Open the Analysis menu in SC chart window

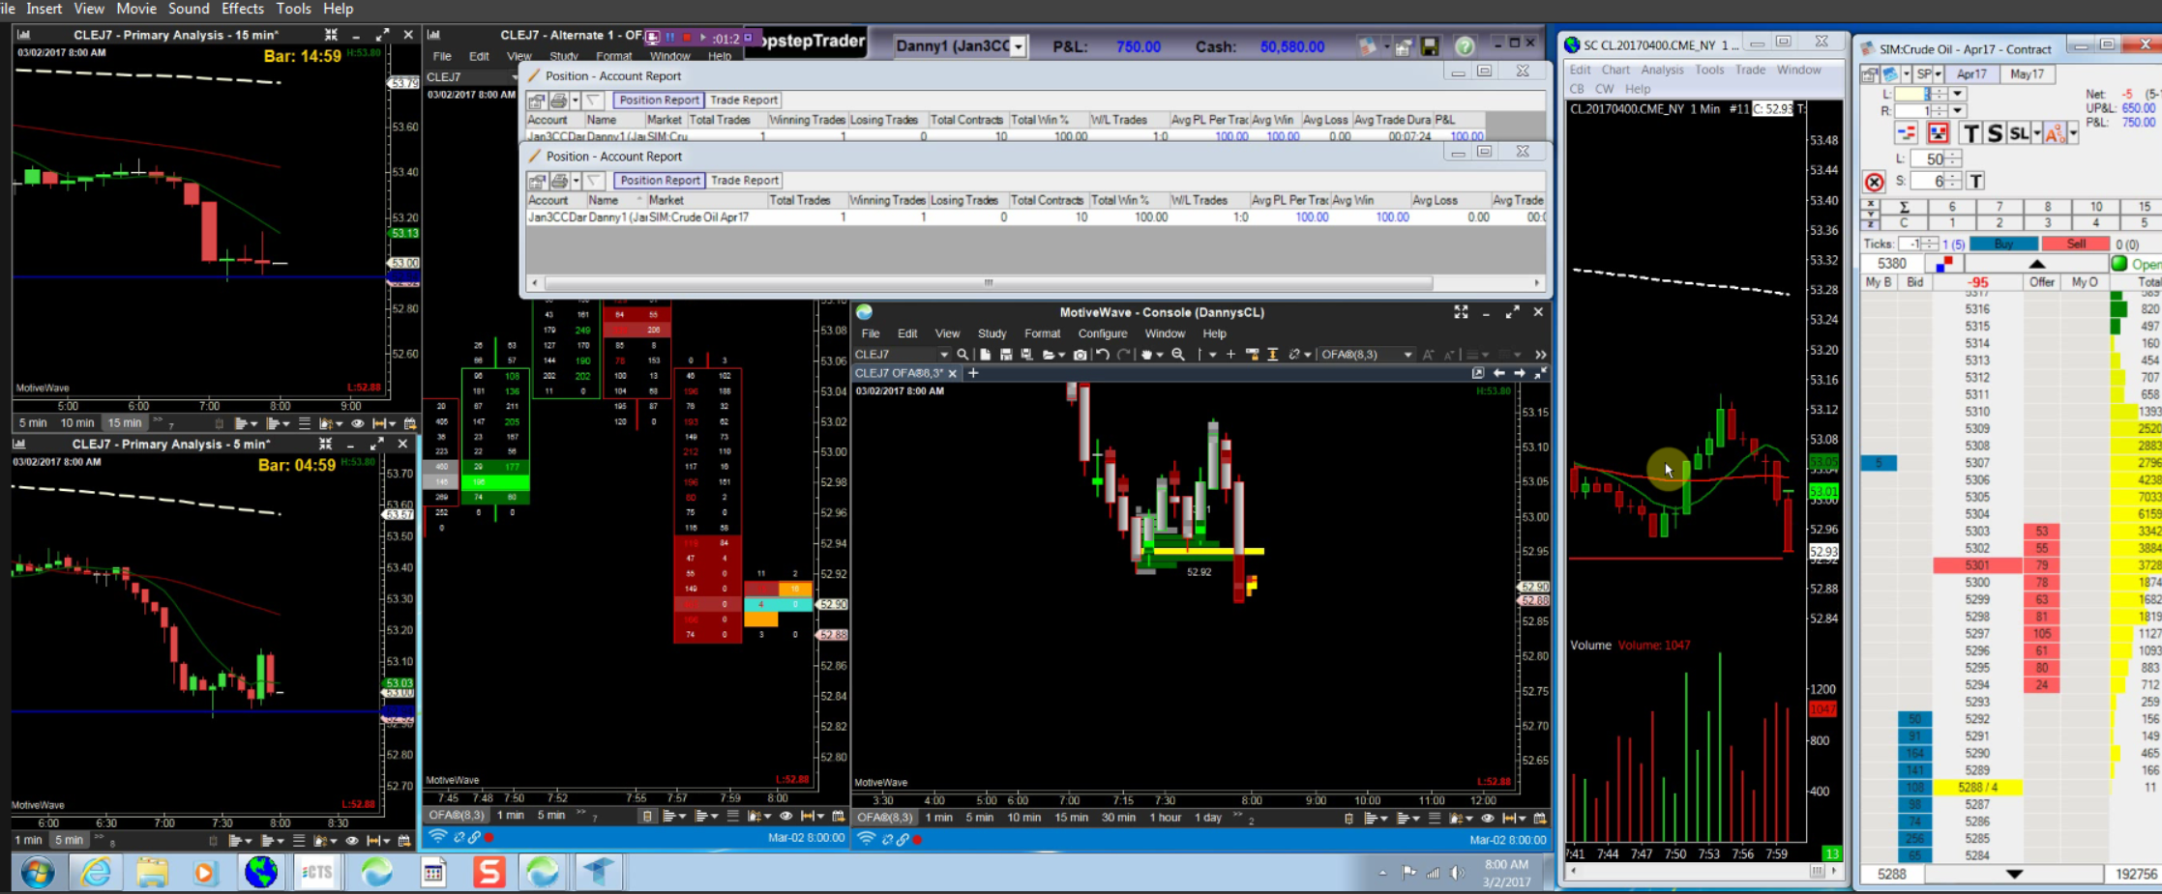1662,70
